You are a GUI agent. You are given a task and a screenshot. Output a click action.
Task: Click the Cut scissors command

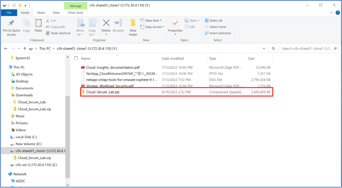coord(51,21)
